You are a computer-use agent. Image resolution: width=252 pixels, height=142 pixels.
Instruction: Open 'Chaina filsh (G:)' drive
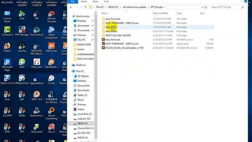[86, 128]
